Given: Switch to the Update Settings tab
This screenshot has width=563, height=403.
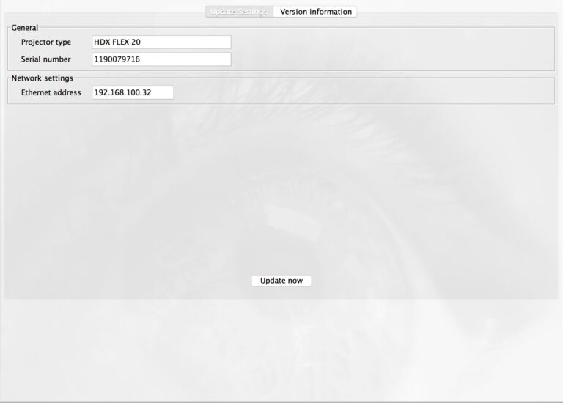Looking at the screenshot, I should [x=239, y=12].
